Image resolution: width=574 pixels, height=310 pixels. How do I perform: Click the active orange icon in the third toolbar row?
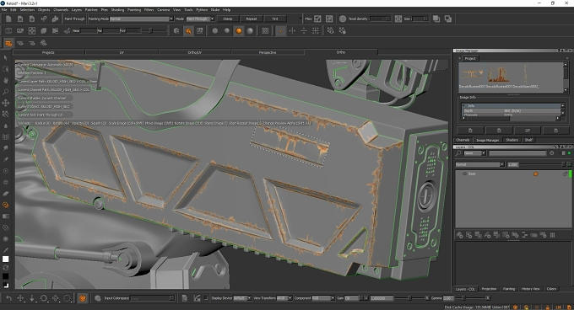point(8,43)
